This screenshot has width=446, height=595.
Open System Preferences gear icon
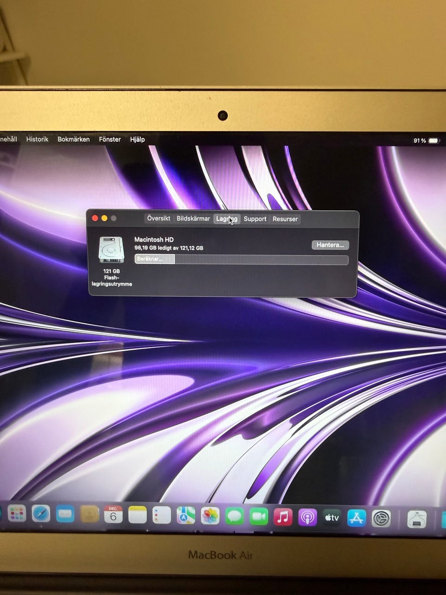tap(381, 518)
